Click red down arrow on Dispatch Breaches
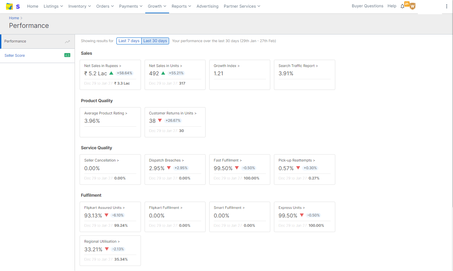Viewport: 453px width, 271px height. (169, 168)
